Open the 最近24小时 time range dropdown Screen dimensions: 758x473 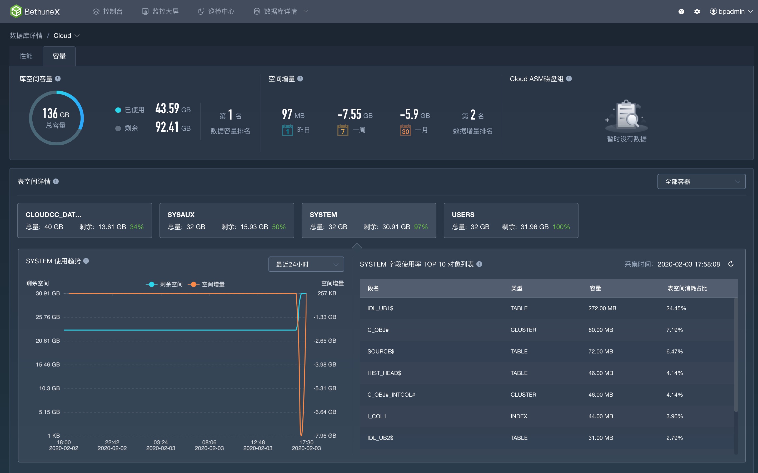pyautogui.click(x=306, y=264)
